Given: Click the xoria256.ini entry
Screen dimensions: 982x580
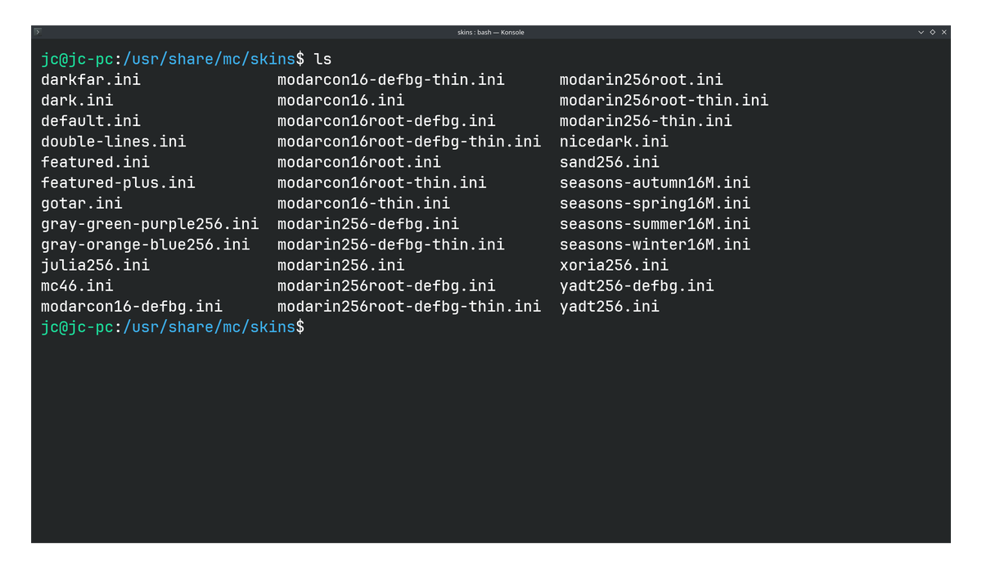Looking at the screenshot, I should tap(614, 265).
